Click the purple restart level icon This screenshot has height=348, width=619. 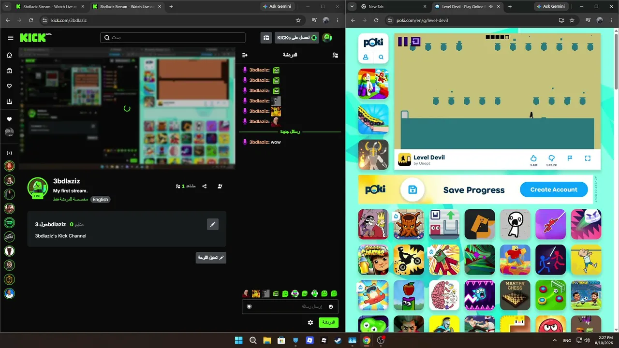pyautogui.click(x=415, y=42)
